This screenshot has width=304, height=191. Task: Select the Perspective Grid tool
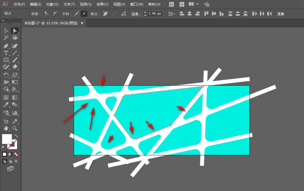pos(15,89)
